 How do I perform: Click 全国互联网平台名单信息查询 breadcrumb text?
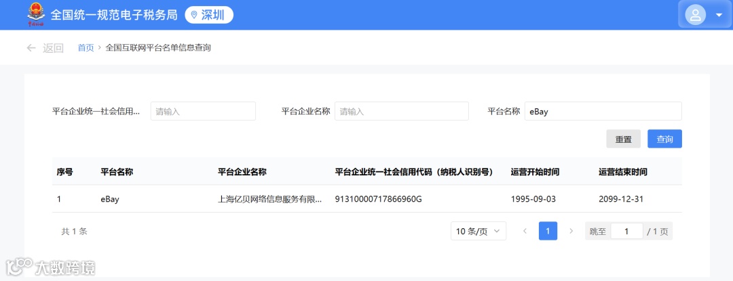[x=158, y=47]
